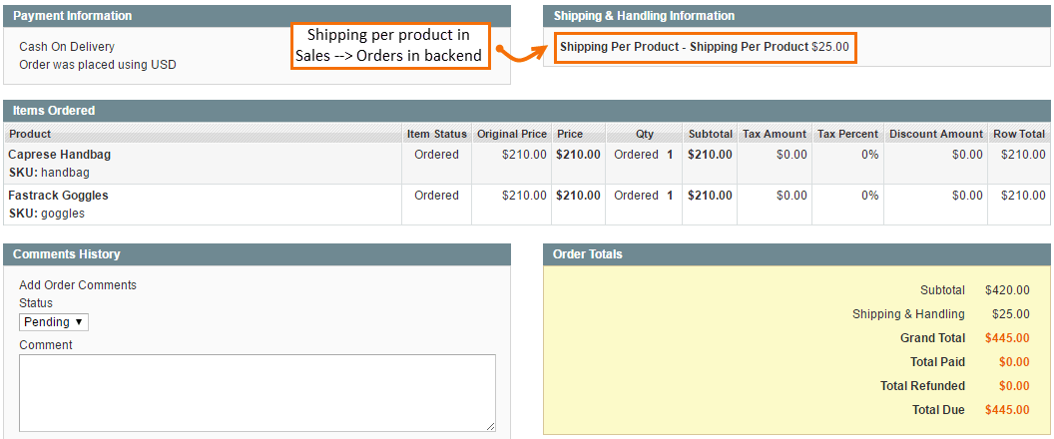Viewport: 1054px width, 439px height.
Task: Open the Pending status dropdown
Action: tap(54, 322)
